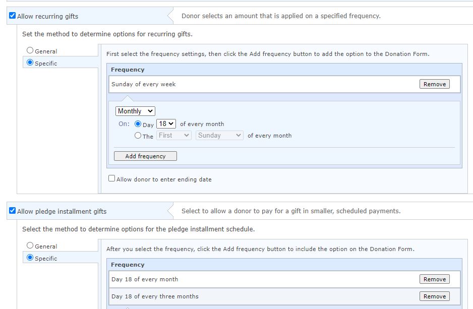Viewport: 473px width, 309px height.
Task: Select Specific option for recurring gifts
Action: click(30, 63)
